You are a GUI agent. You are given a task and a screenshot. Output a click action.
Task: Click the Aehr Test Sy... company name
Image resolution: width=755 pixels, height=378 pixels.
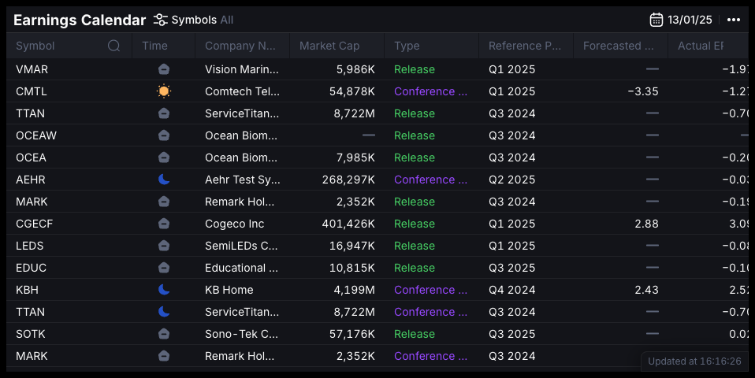(243, 180)
